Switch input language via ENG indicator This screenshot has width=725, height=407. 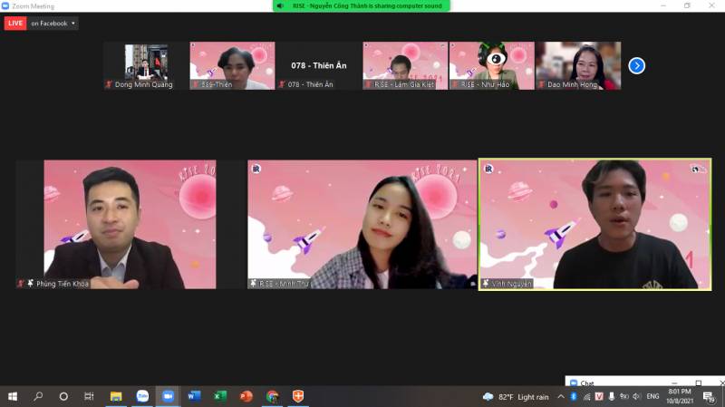tap(652, 396)
